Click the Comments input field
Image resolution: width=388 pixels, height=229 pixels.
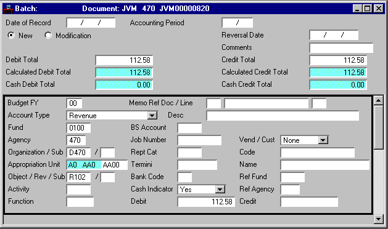[341, 47]
